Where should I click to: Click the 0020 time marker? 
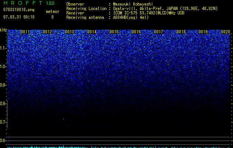point(226,32)
